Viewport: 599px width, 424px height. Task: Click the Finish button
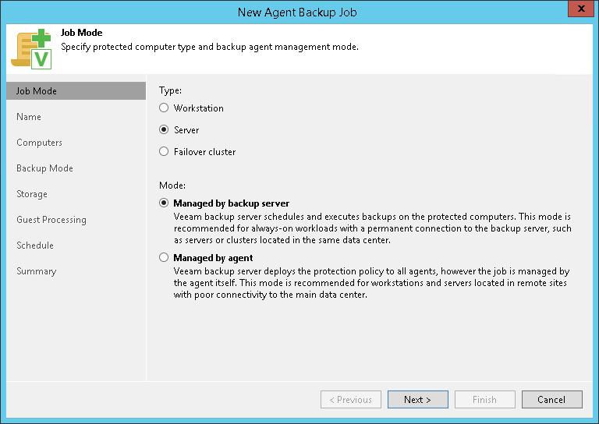tap(484, 400)
